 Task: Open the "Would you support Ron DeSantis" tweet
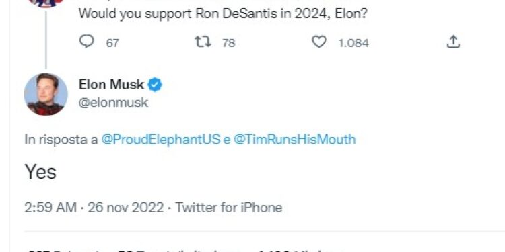pyautogui.click(x=223, y=14)
